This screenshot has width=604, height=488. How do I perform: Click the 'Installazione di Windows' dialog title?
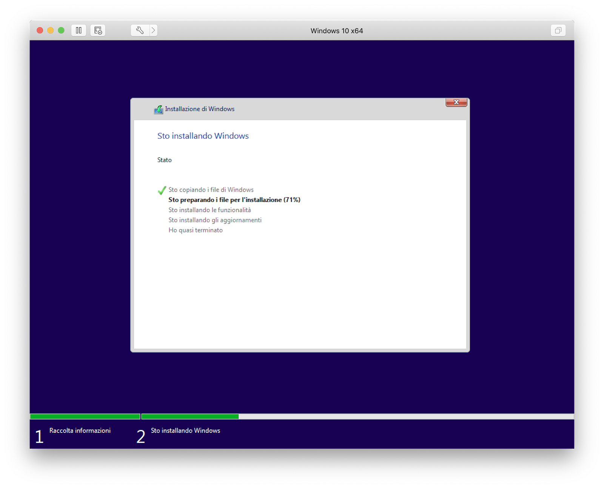pyautogui.click(x=200, y=109)
